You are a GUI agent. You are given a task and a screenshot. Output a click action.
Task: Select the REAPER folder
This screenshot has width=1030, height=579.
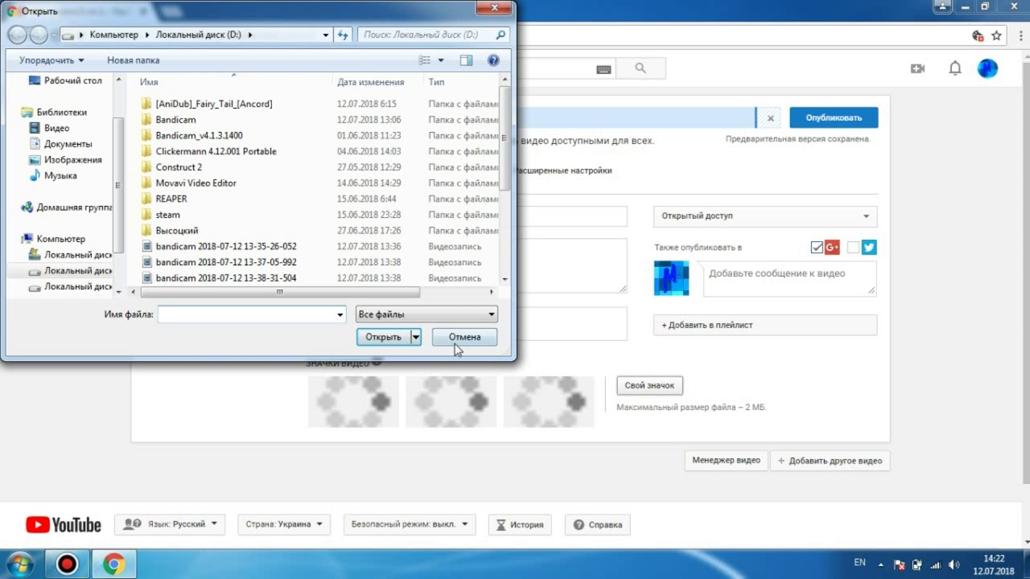tap(171, 199)
